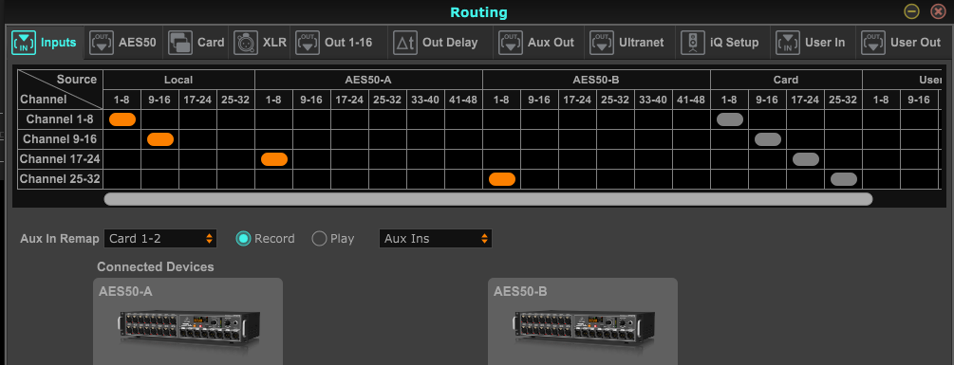
Task: Click the routing grid horizontal scrollbar
Action: (x=488, y=199)
